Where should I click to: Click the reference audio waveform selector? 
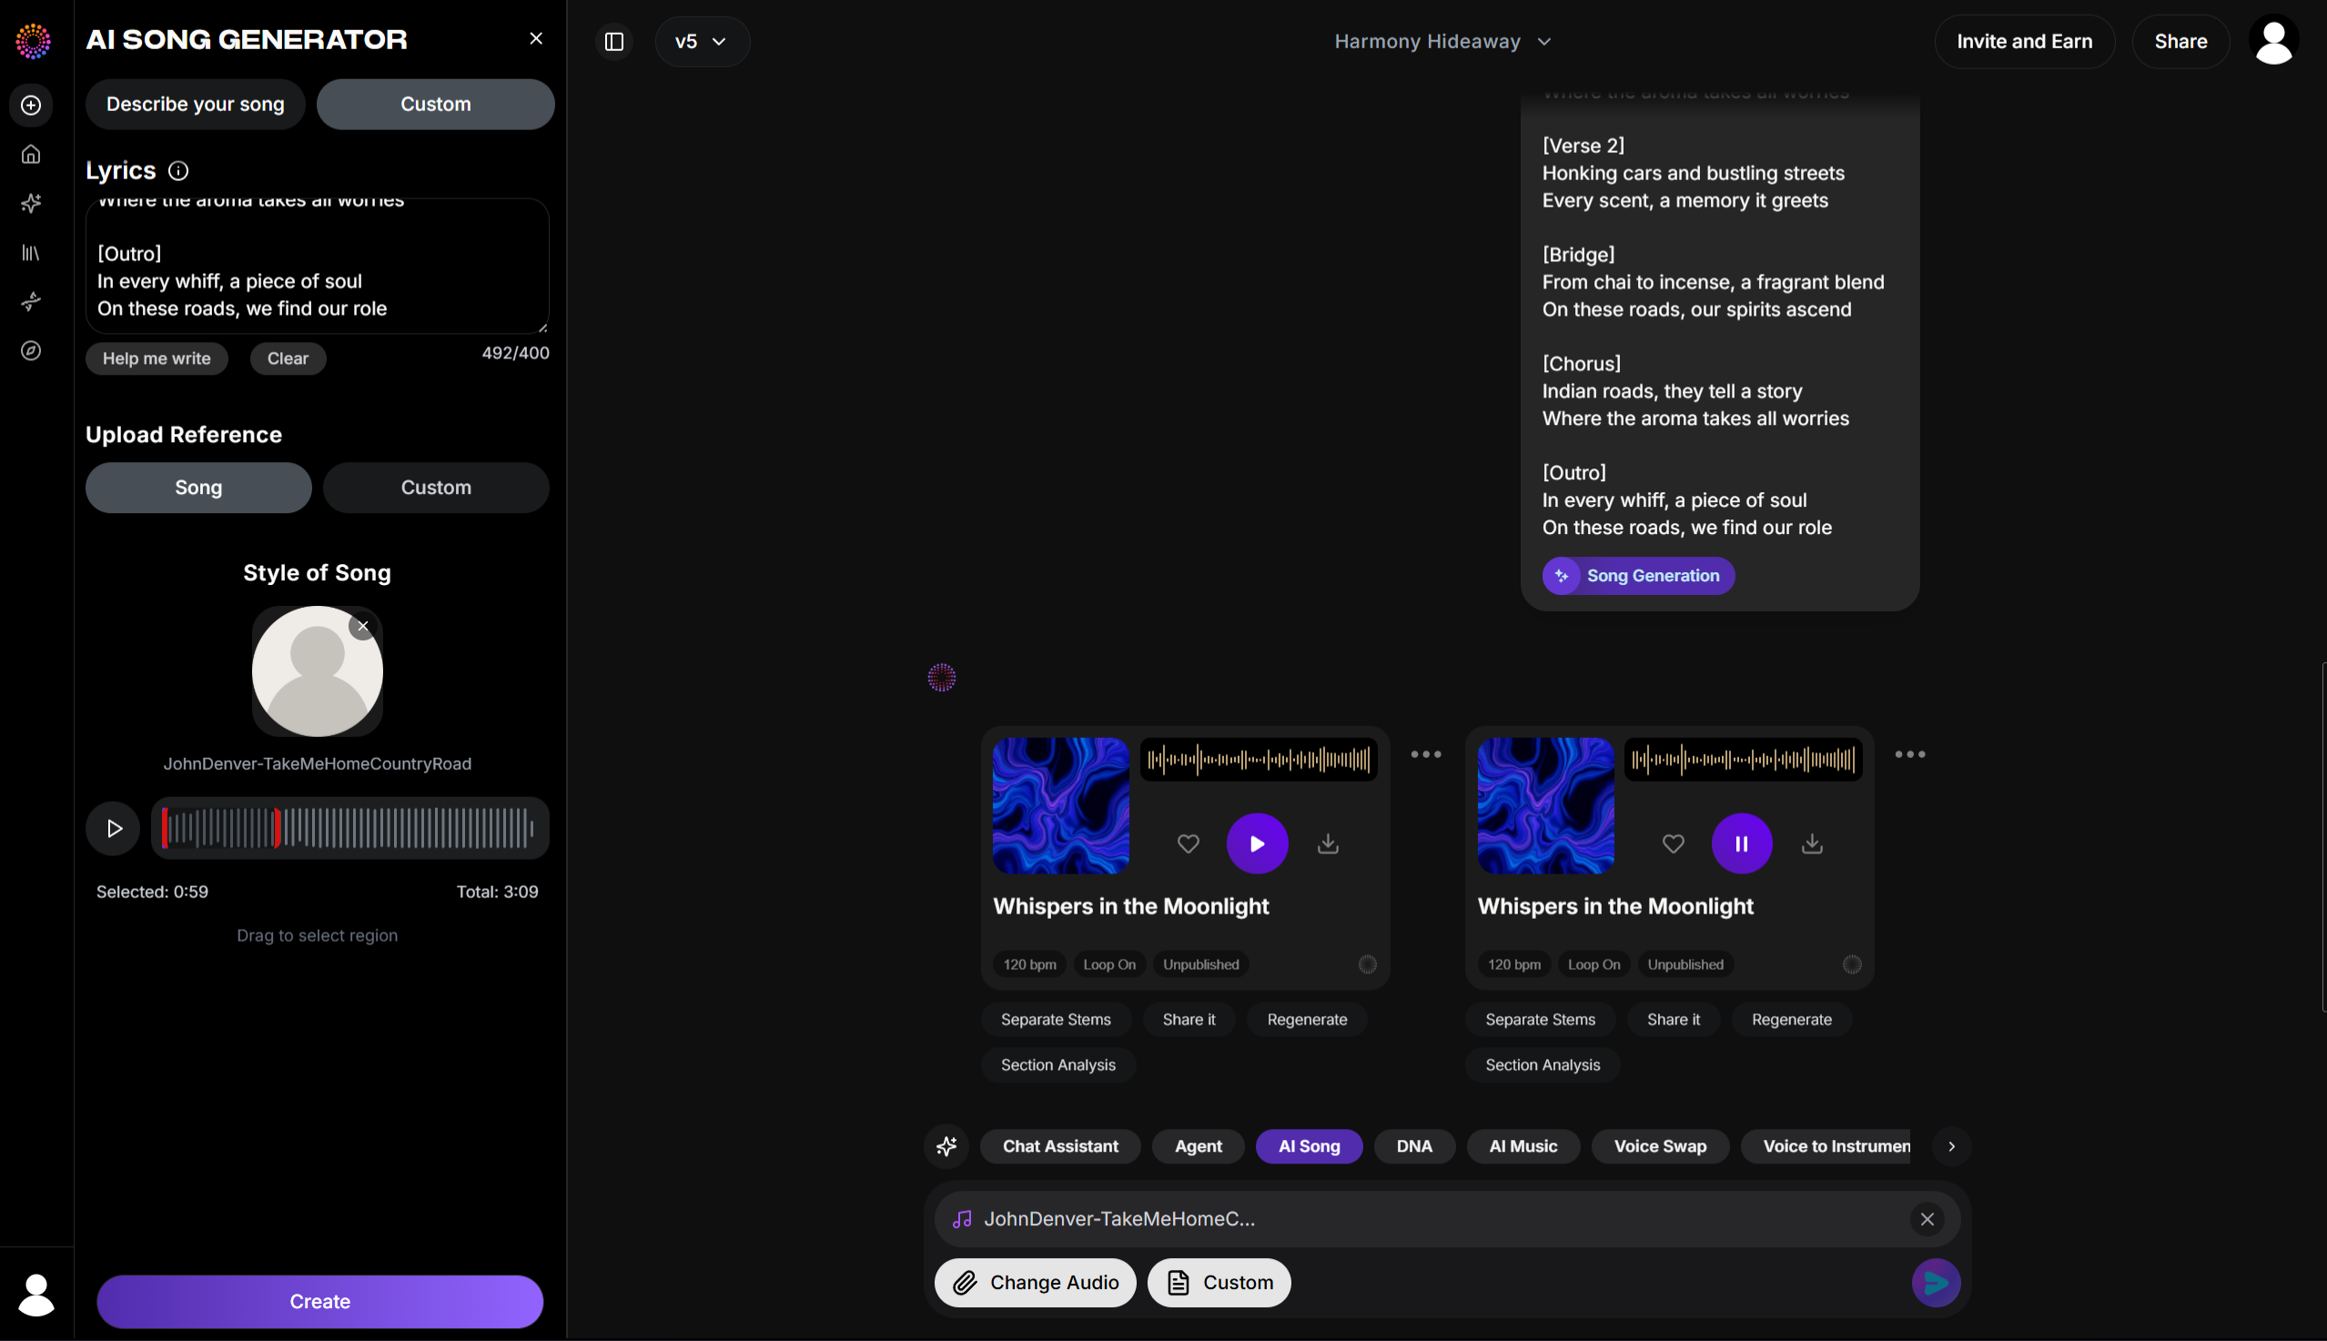point(350,828)
